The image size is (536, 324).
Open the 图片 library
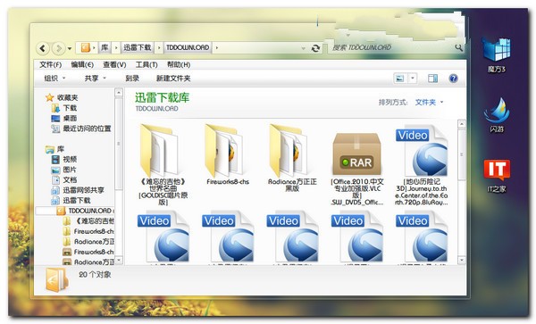click(x=64, y=170)
